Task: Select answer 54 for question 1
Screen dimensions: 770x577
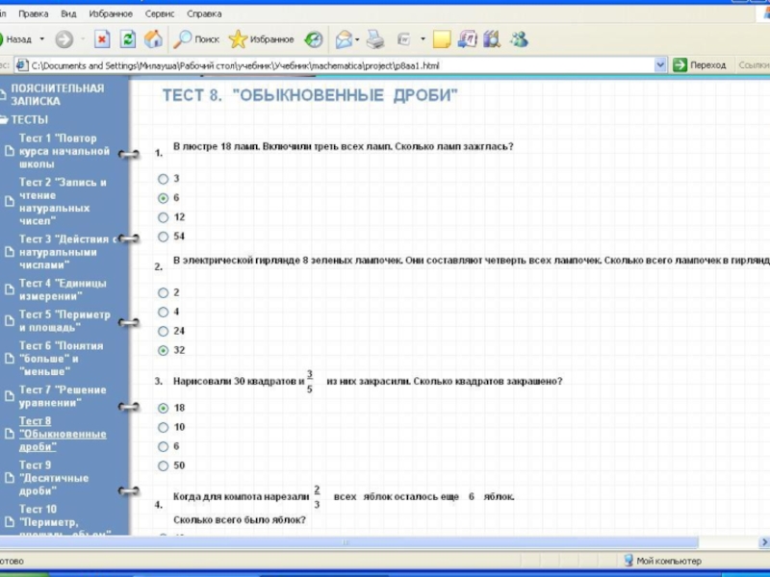Action: [x=163, y=237]
